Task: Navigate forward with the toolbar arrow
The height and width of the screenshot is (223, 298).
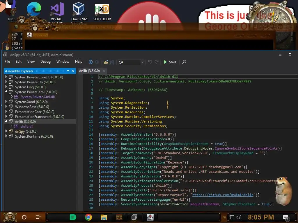Action: [x=97, y=62]
